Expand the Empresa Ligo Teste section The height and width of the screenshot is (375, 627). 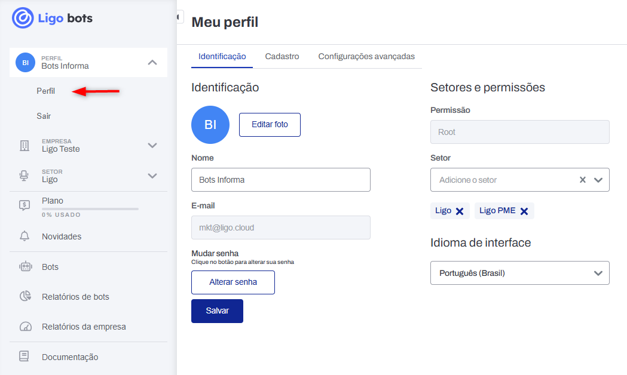tap(153, 145)
